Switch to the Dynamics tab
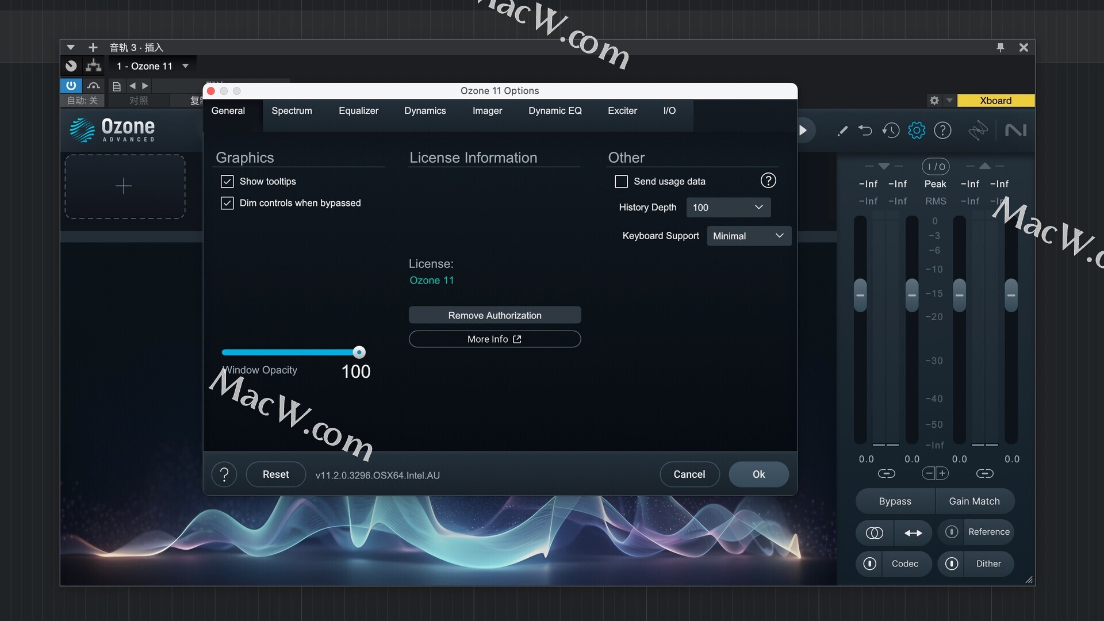1104x621 pixels. (425, 111)
